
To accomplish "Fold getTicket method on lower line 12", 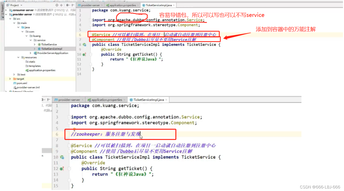I will click(x=69, y=169).
